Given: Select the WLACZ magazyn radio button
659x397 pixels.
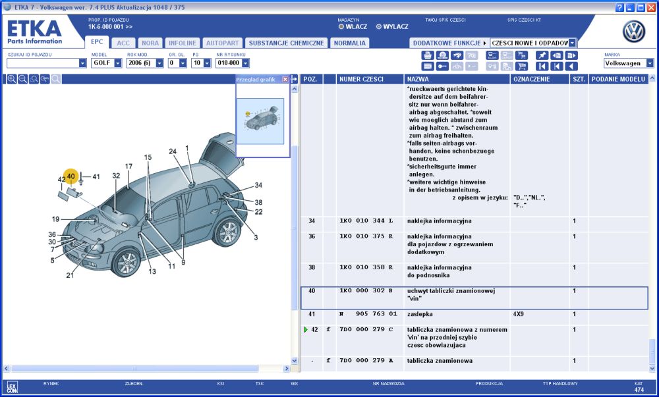Looking at the screenshot, I should point(341,27).
